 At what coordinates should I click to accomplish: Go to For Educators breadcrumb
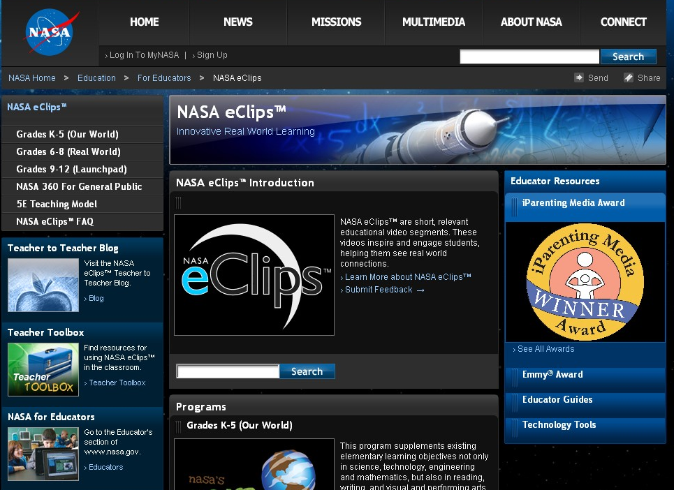click(164, 77)
